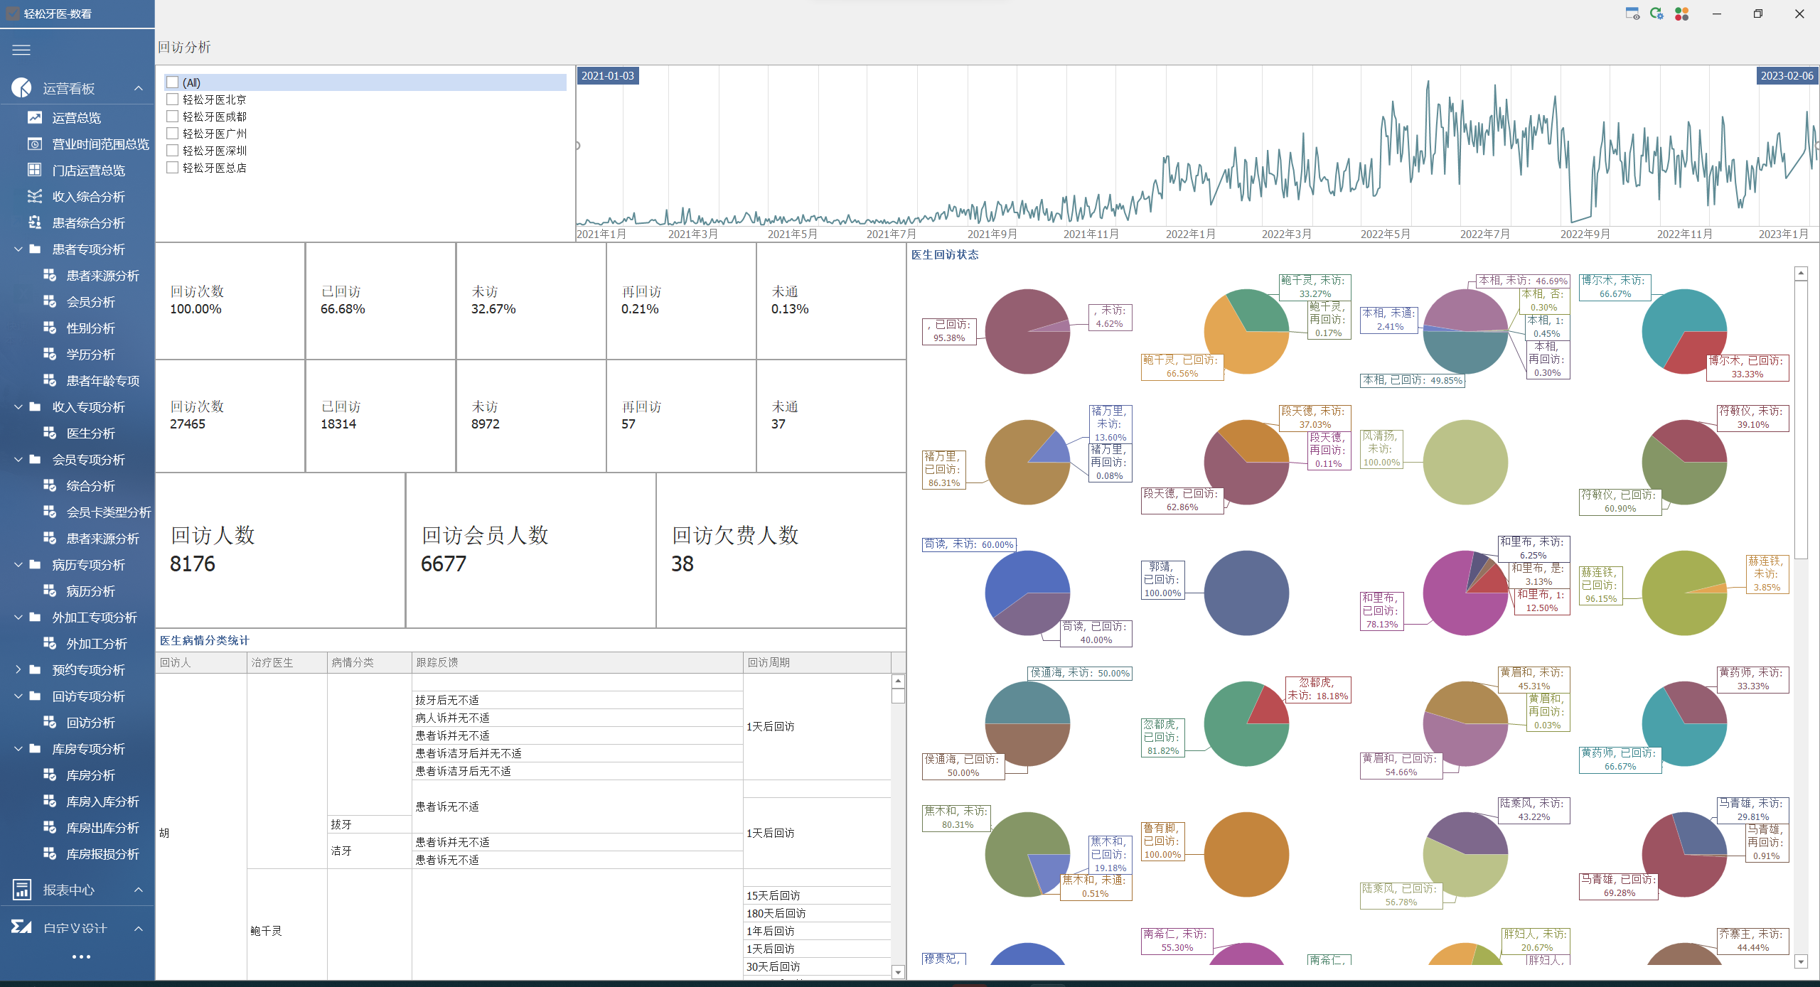Click the 库房分析 report icon
1820x987 pixels.
(50, 775)
